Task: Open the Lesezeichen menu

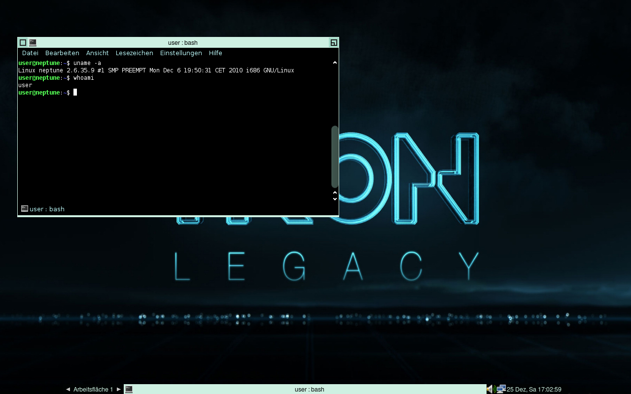Action: [134, 53]
